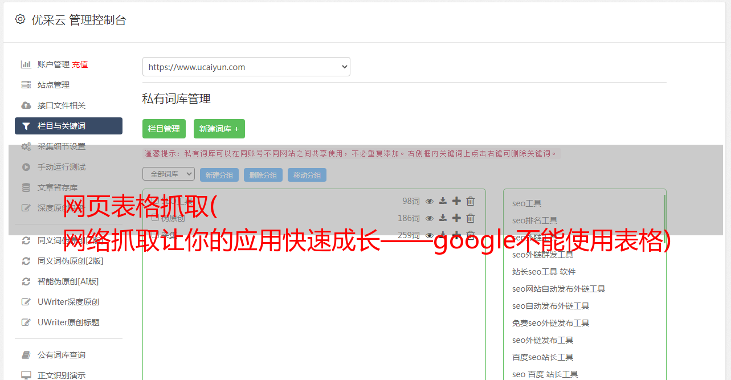Screen dimensions: 731x380
Task: Download the 伪原创 186词 library
Action: coord(443,218)
